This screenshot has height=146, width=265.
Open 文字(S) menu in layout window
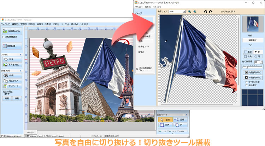coord(23,24)
